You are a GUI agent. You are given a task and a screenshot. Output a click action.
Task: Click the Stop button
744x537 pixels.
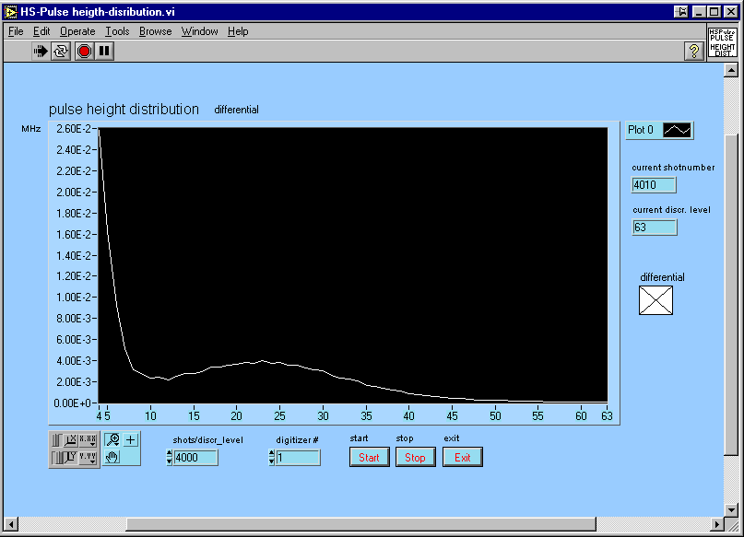(x=415, y=458)
